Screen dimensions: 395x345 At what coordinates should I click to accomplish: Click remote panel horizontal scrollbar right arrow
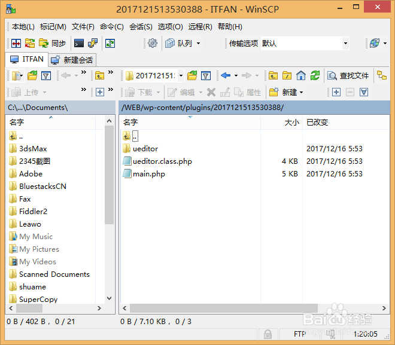point(384,309)
